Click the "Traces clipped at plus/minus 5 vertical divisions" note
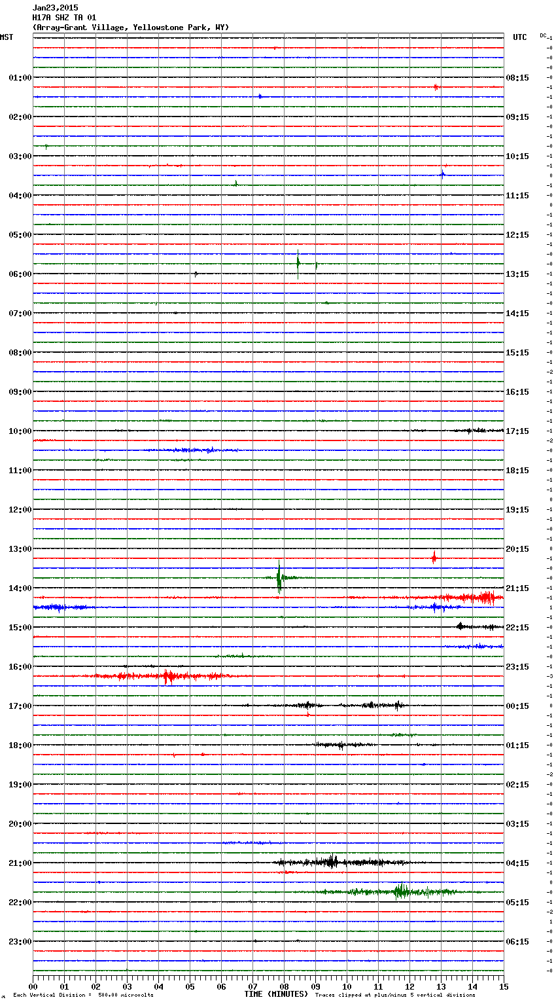Screen dimensions: 556x1004 pos(395,995)
